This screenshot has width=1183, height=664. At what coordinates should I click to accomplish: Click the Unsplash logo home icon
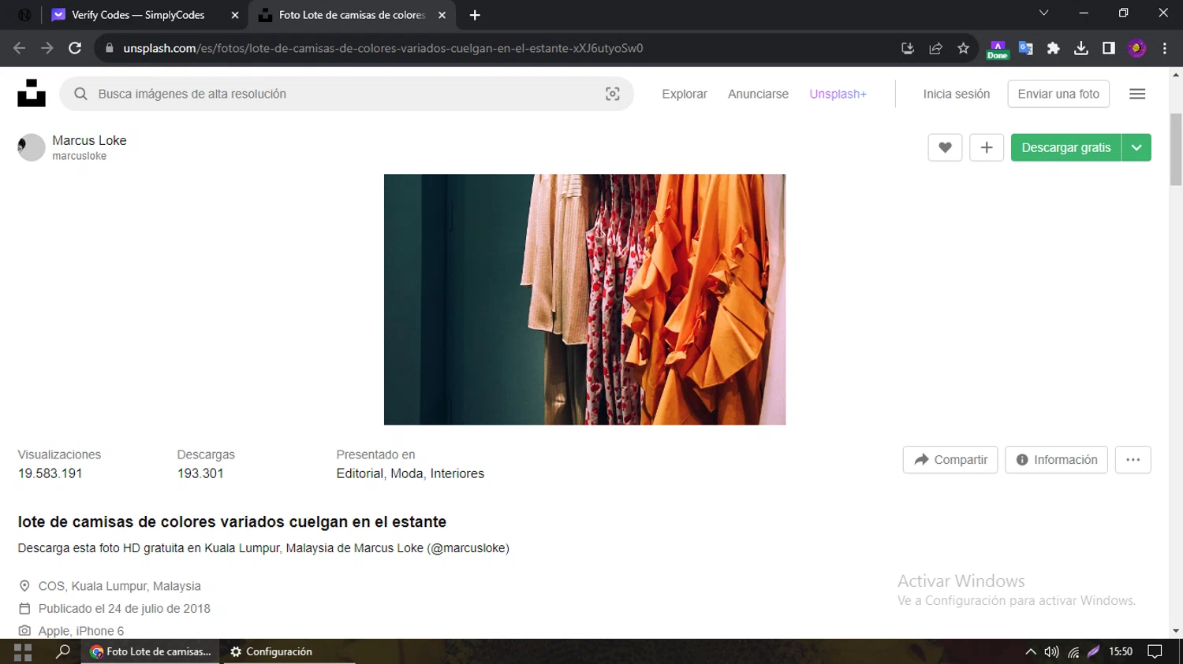pyautogui.click(x=32, y=93)
